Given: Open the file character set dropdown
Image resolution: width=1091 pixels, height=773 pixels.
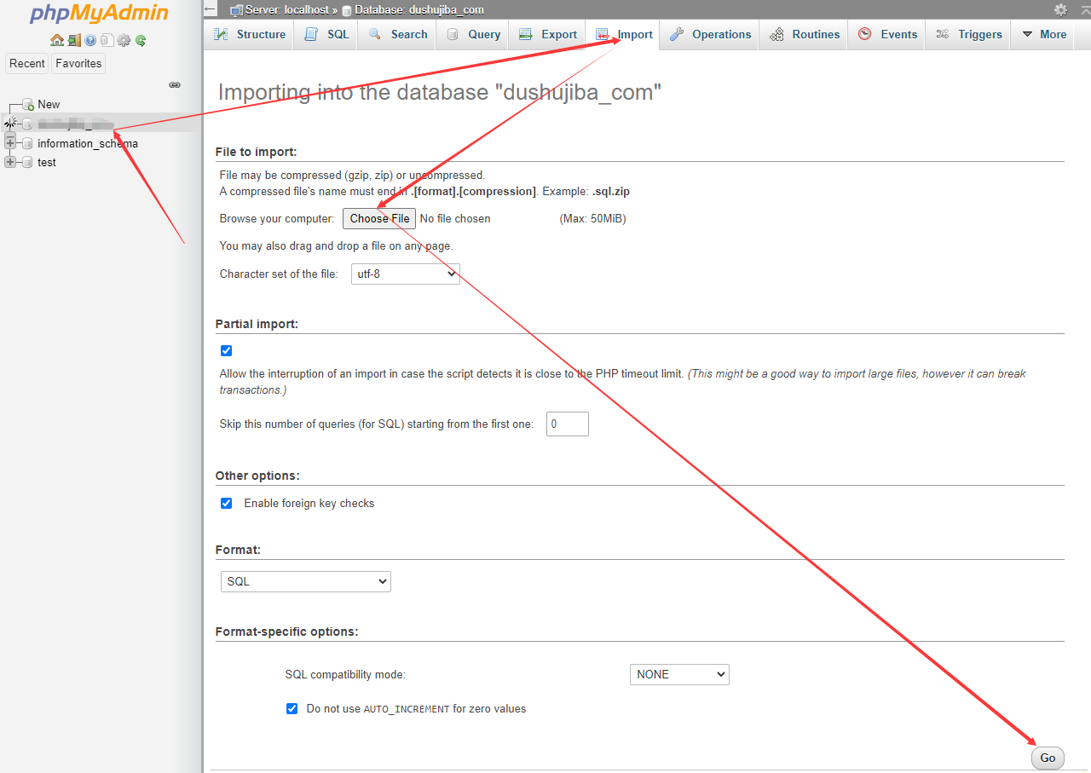Looking at the screenshot, I should (x=405, y=274).
